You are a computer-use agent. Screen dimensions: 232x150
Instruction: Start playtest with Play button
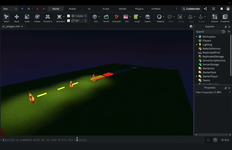tap(22, 9)
